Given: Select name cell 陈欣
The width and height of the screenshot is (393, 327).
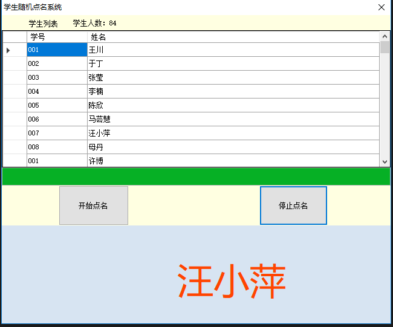Looking at the screenshot, I should (233, 105).
